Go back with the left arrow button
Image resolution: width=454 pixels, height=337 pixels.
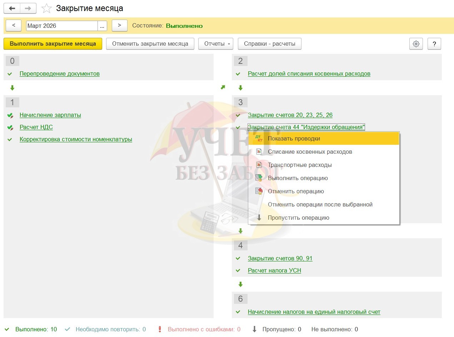point(12,9)
